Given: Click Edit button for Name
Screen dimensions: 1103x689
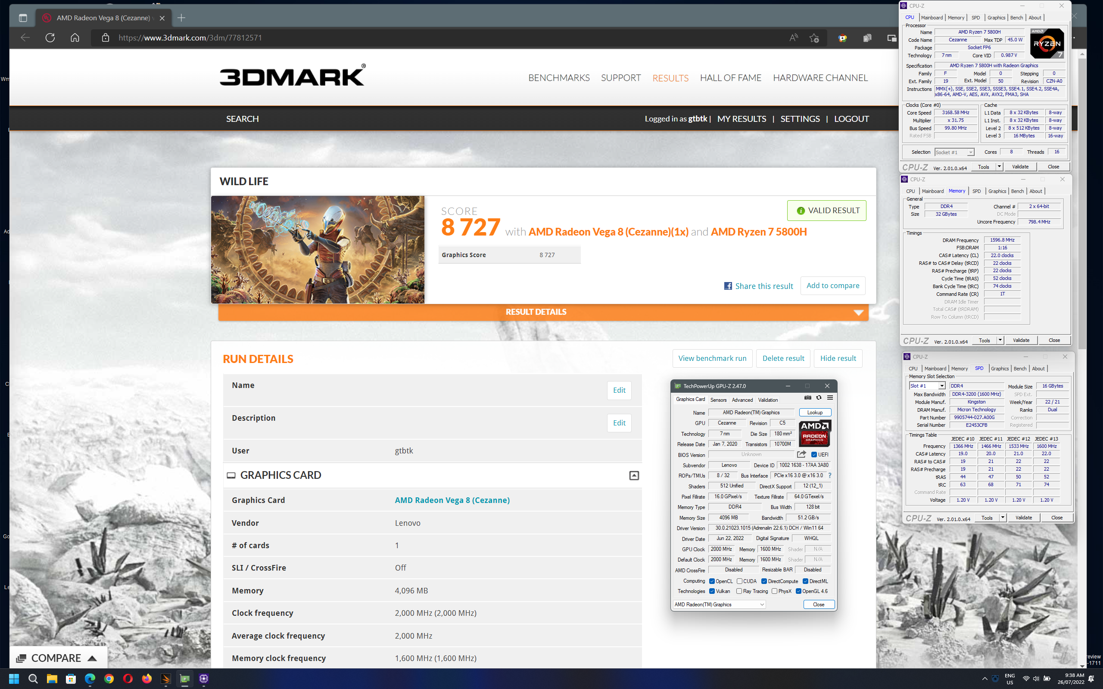Looking at the screenshot, I should tap(619, 390).
